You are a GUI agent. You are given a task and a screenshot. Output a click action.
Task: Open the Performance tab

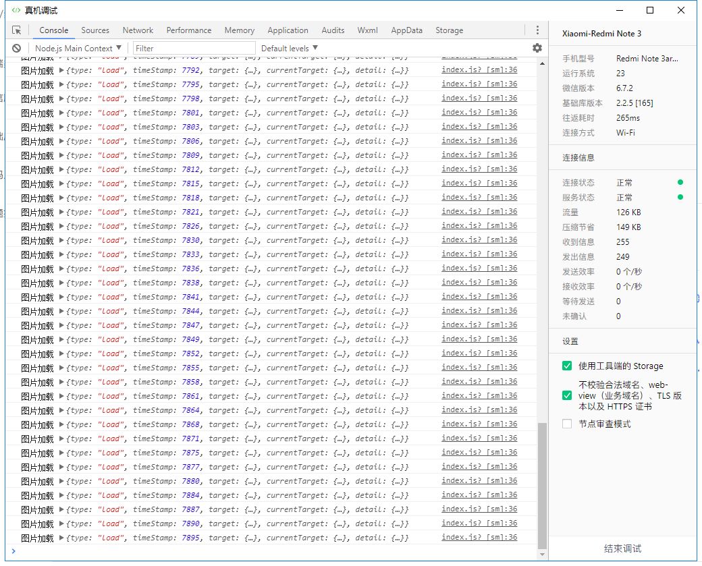pyautogui.click(x=189, y=30)
